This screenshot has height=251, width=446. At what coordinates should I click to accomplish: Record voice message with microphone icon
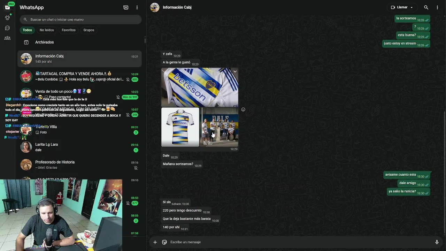click(437, 242)
